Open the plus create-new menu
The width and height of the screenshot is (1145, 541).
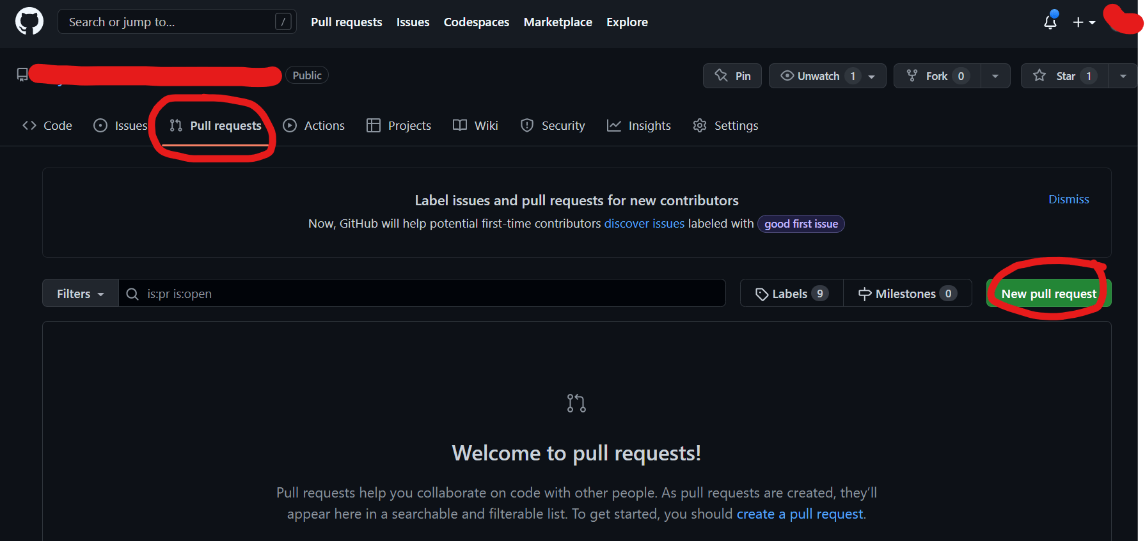coord(1084,22)
